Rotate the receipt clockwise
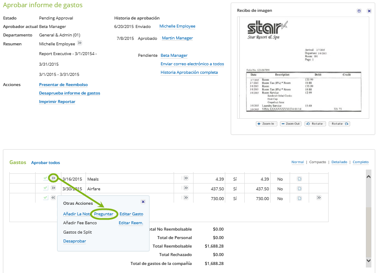Image resolution: width=379 pixels, height=273 pixels. click(339, 124)
